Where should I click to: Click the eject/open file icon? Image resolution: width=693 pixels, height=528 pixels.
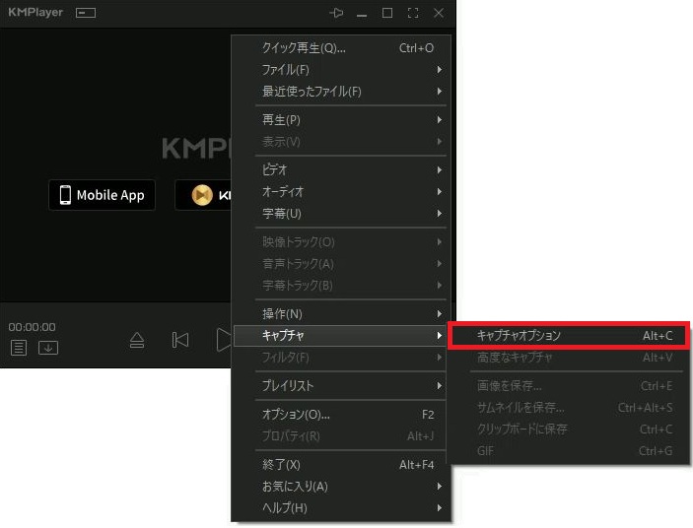coord(137,340)
